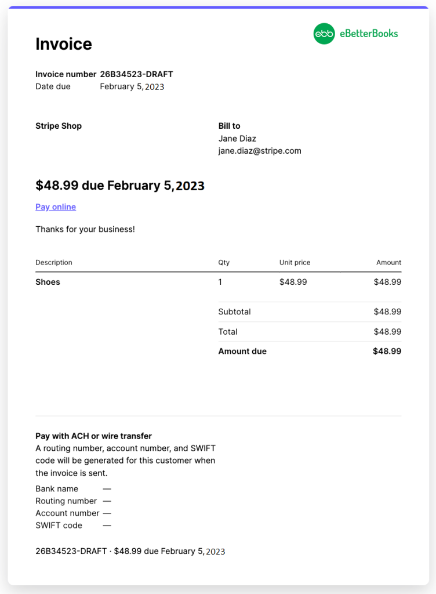Click the footer draft invoice summary line
This screenshot has width=436, height=594.
point(130,551)
